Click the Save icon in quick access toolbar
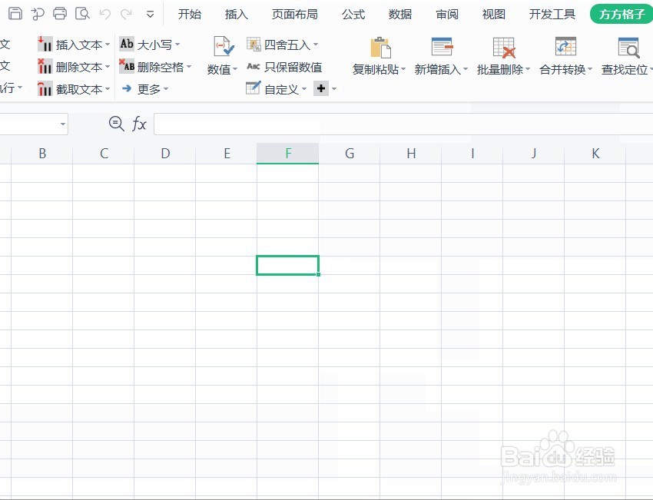The width and height of the screenshot is (653, 500). [x=15, y=14]
